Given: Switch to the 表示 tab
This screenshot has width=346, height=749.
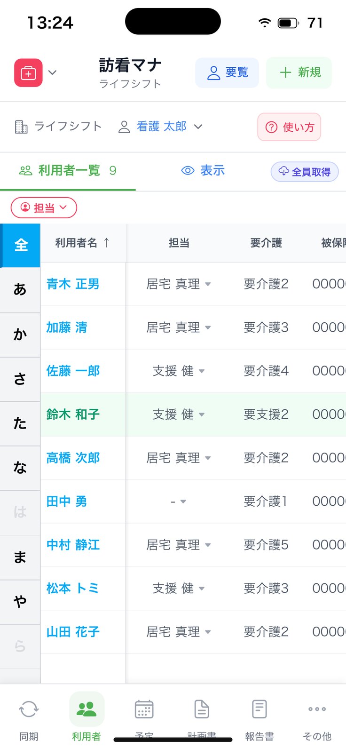Looking at the screenshot, I should (203, 170).
